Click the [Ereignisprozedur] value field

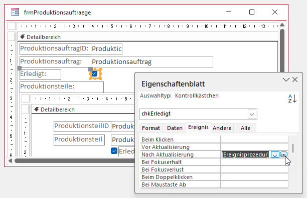245,154
